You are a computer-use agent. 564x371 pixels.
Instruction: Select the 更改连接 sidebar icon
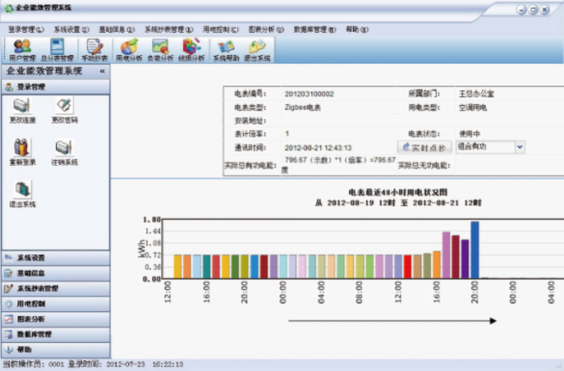pos(22,111)
